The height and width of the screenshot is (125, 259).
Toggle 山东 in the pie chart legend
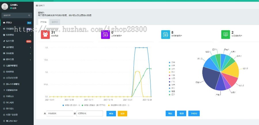pos(172,75)
